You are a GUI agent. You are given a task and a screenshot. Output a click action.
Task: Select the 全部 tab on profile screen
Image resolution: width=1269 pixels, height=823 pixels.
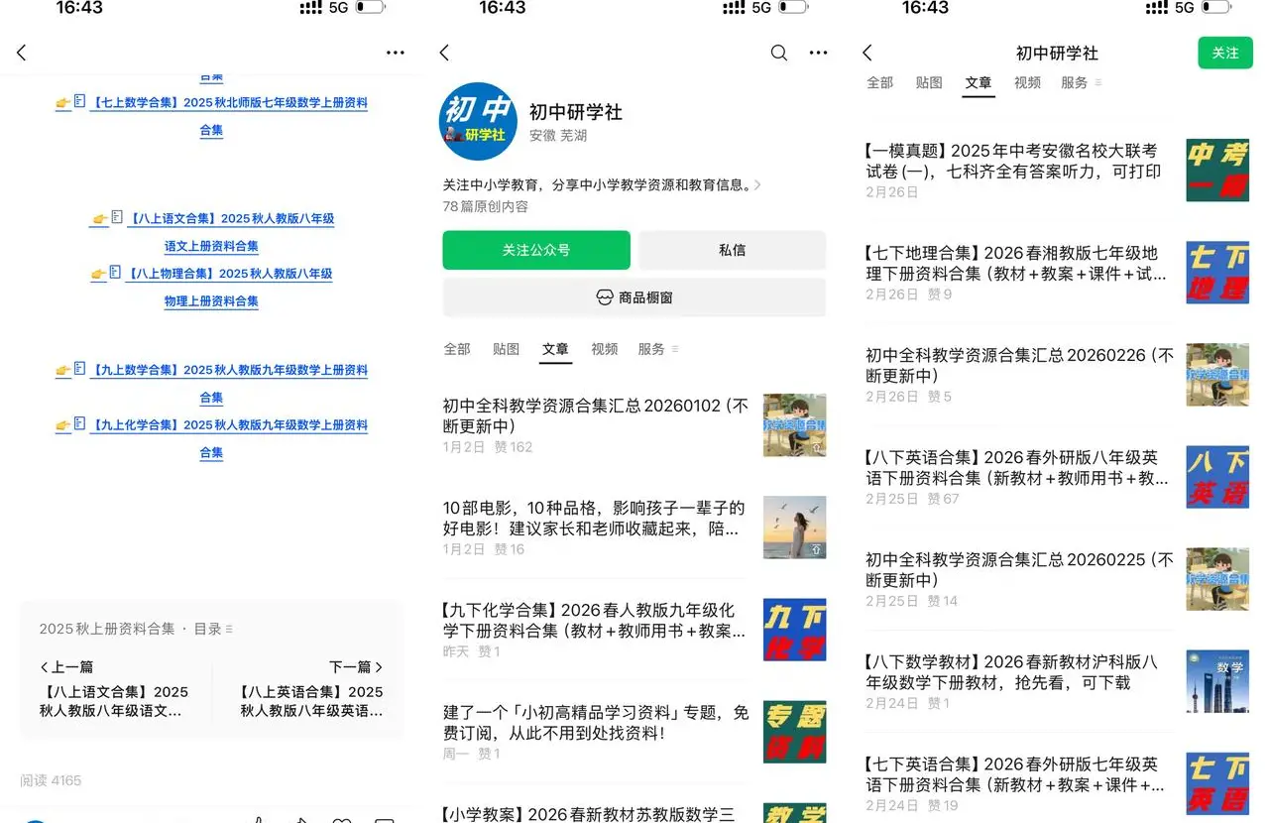457,349
